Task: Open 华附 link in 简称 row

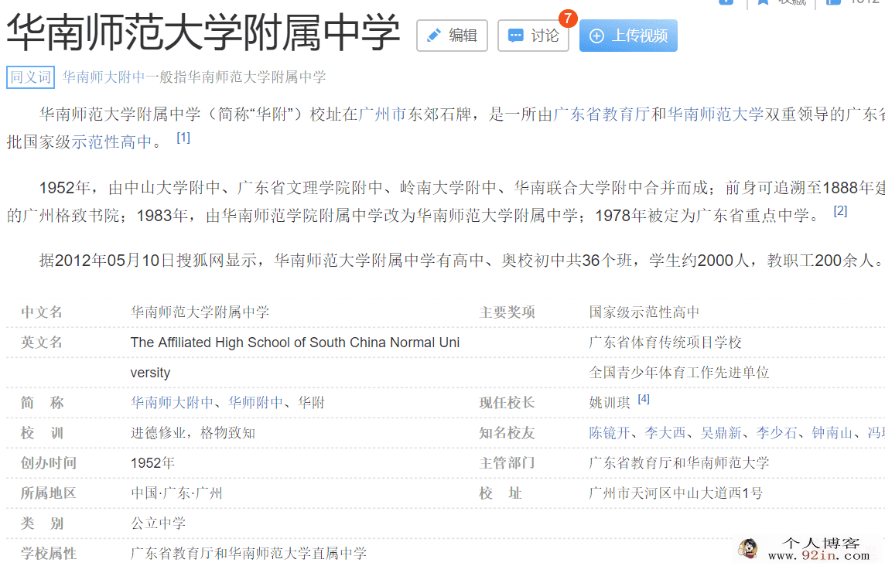Action: tap(312, 402)
